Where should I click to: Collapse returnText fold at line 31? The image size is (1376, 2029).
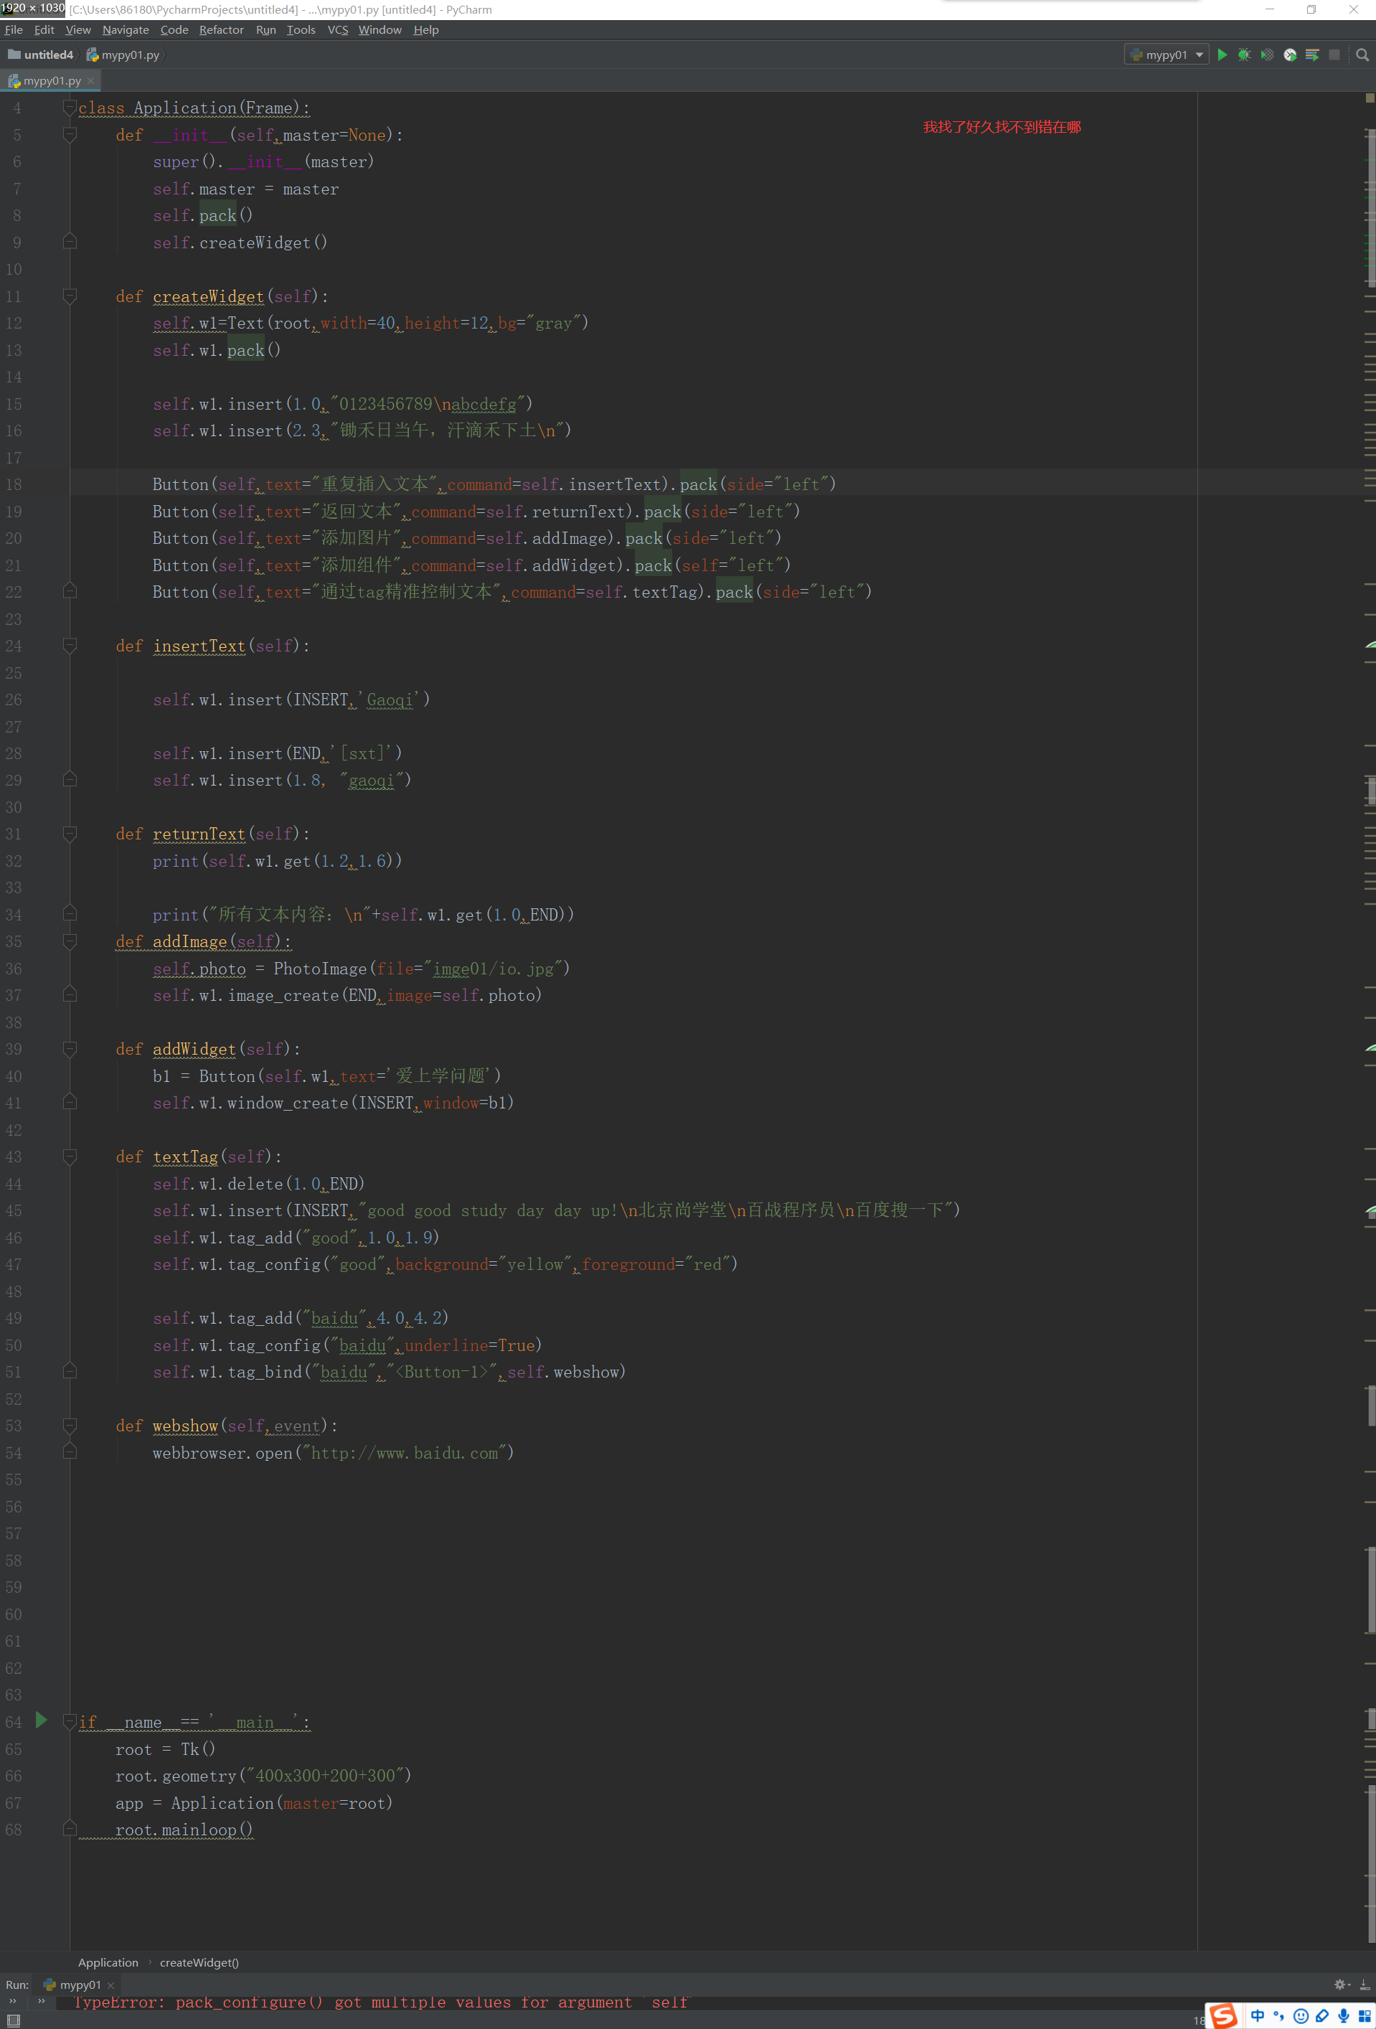tap(70, 834)
